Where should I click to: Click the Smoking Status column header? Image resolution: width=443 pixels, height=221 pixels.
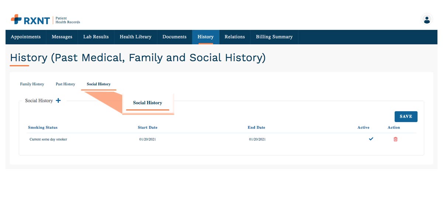[x=43, y=127]
